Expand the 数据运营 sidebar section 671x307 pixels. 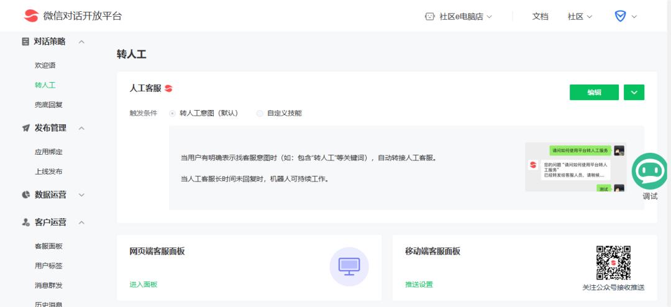(81, 195)
